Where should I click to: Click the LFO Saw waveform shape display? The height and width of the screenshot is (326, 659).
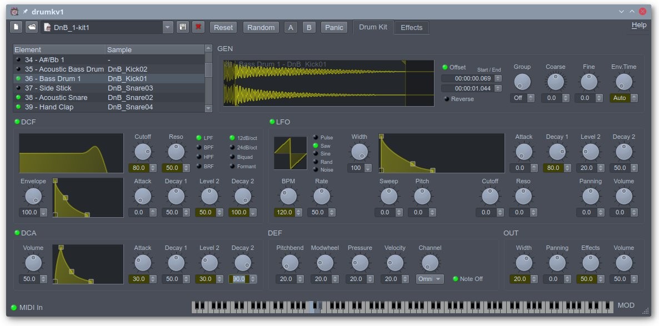tap(290, 153)
